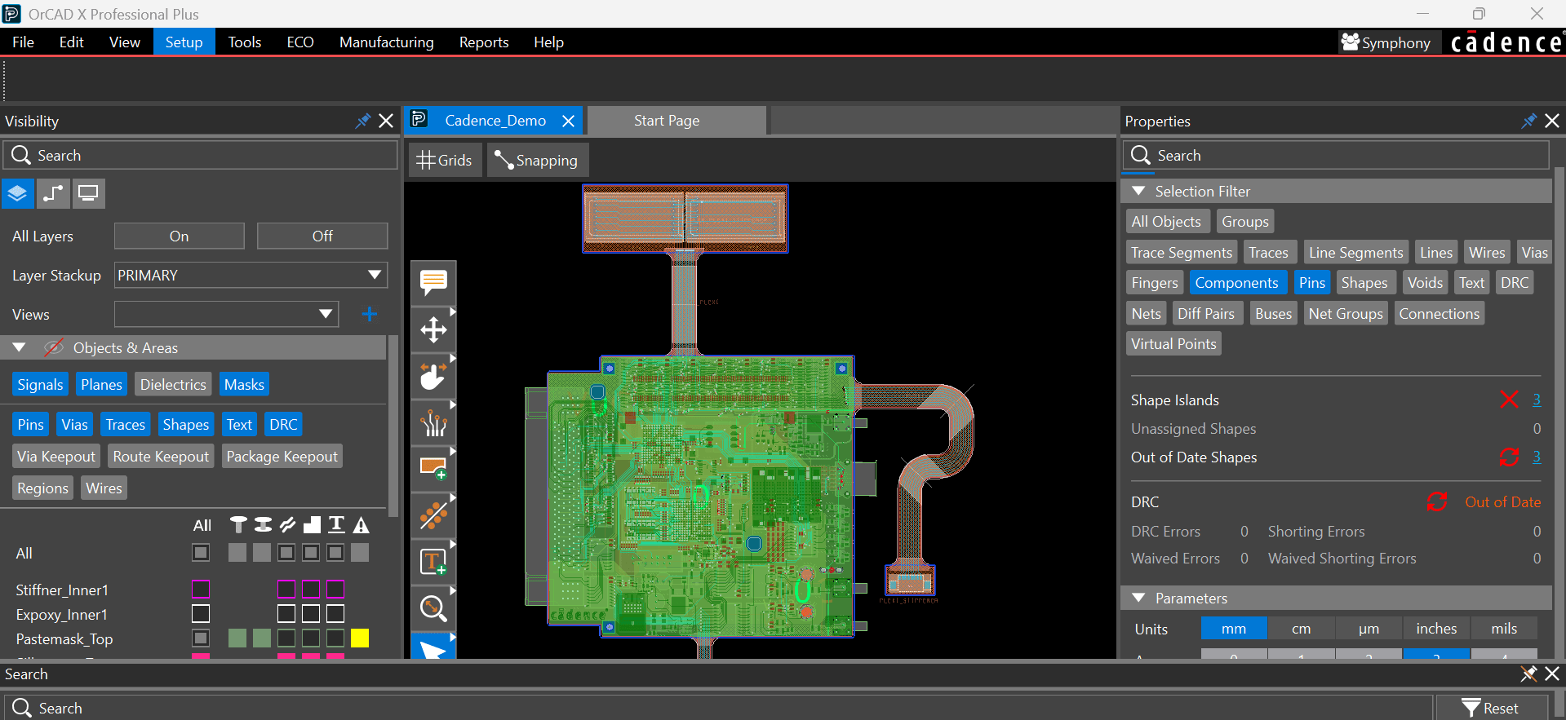Select the Add Text tool
1566x720 pixels.
(x=433, y=562)
